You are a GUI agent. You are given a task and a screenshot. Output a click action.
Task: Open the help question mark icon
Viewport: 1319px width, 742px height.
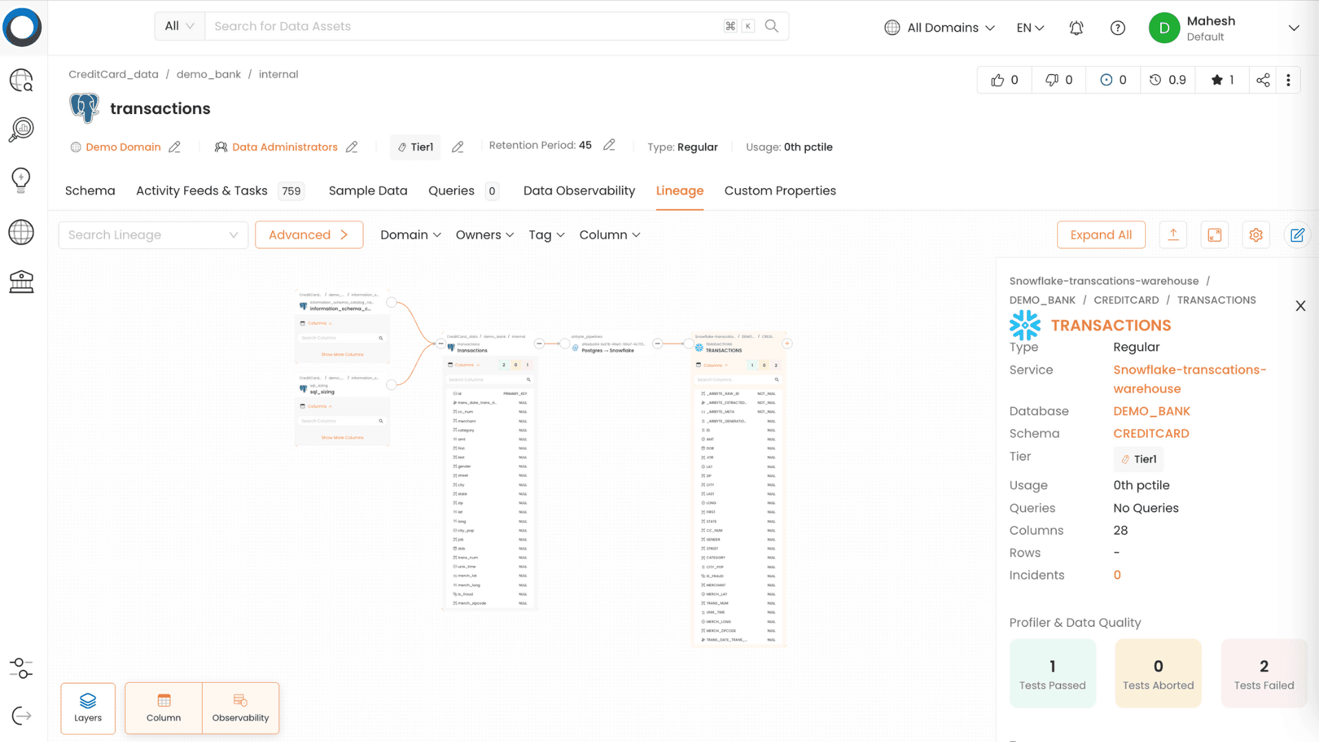(1118, 27)
